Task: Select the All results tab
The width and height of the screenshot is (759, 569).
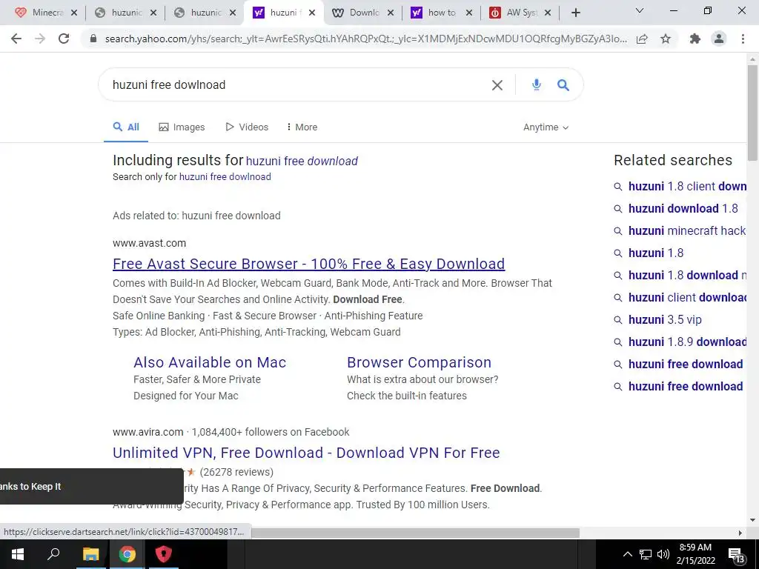Action: [x=126, y=127]
